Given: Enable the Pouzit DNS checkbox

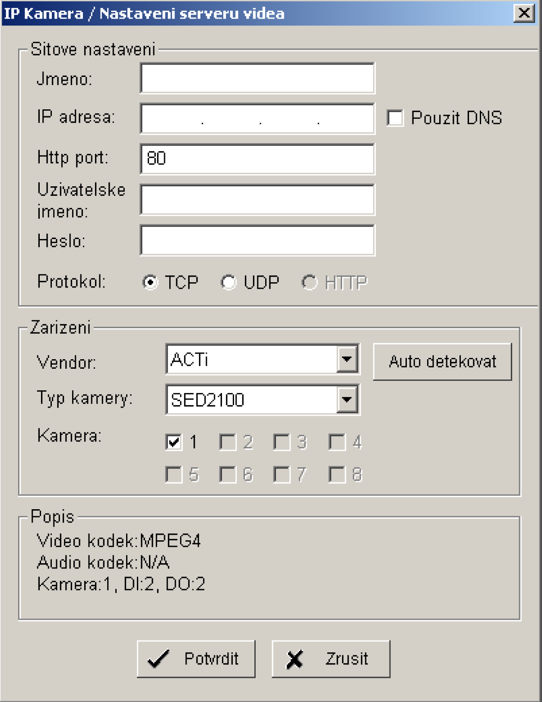Looking at the screenshot, I should click(x=395, y=118).
